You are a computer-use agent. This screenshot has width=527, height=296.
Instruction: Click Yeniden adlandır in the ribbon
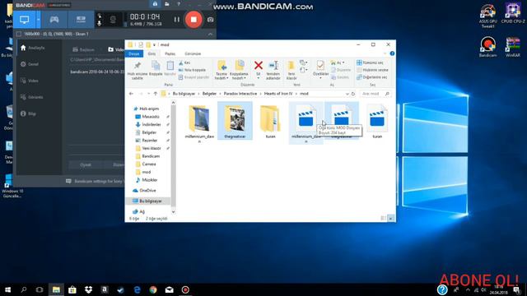coord(273,70)
